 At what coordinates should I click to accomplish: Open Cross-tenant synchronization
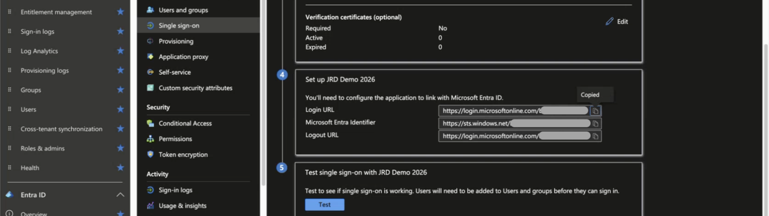(x=61, y=129)
